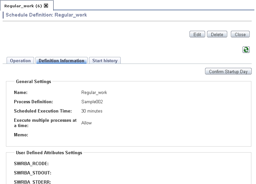Select the Name value Regular_work
The width and height of the screenshot is (256, 184).
coord(94,92)
